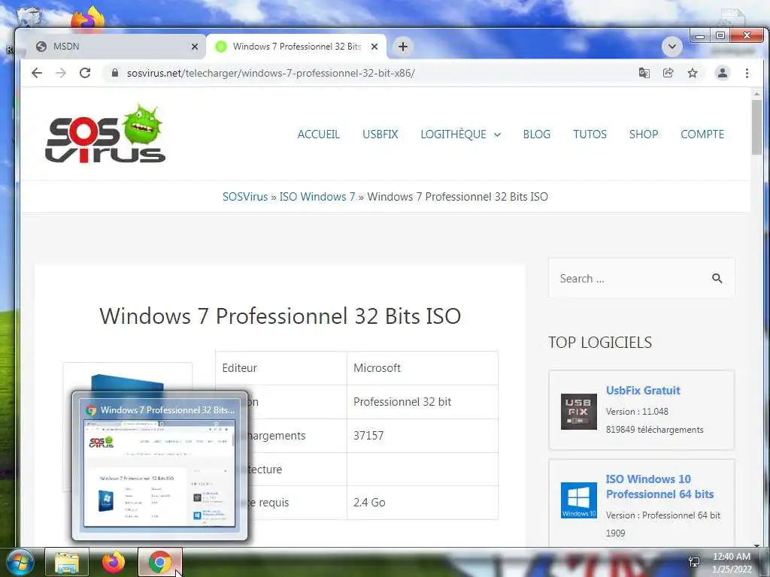
Task: Open the tab search chevron button
Action: [671, 47]
